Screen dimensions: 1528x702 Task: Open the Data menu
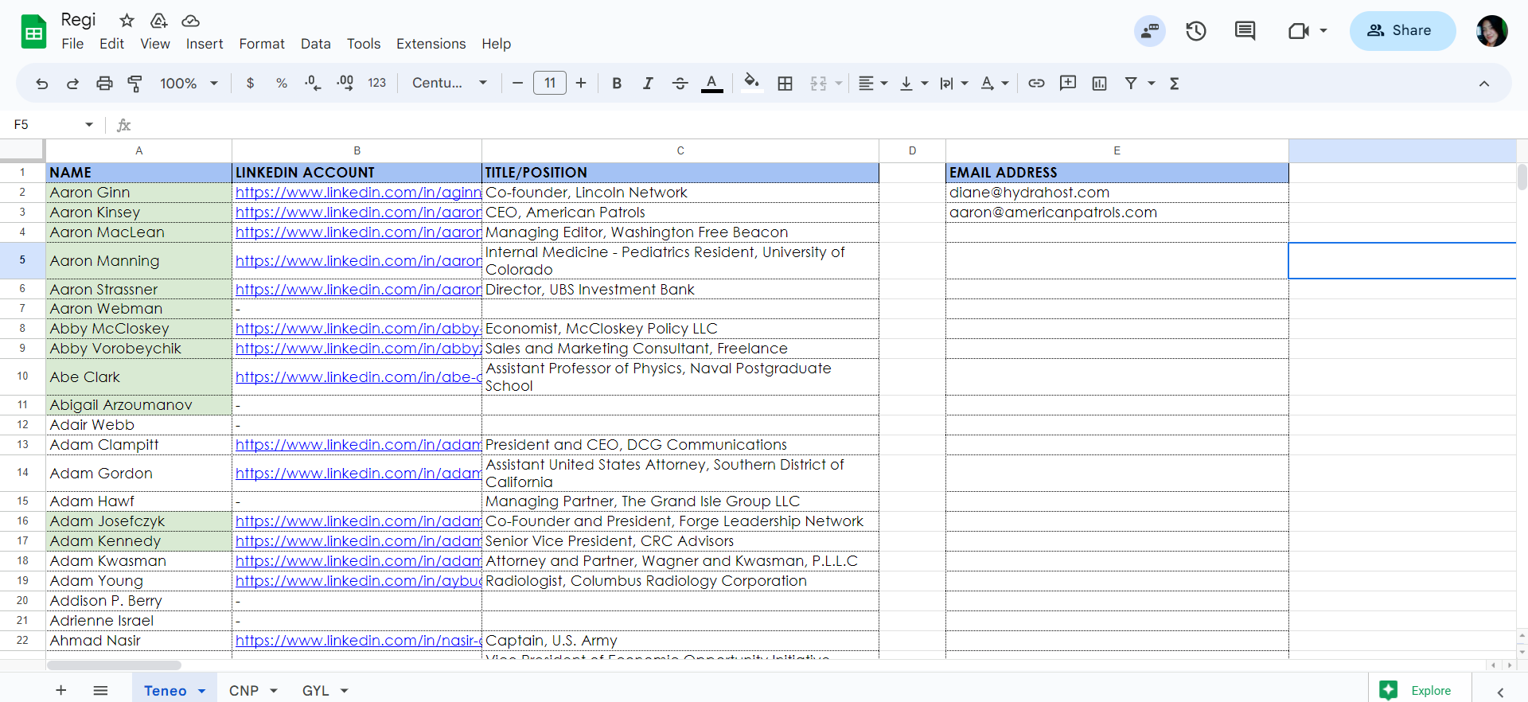316,44
